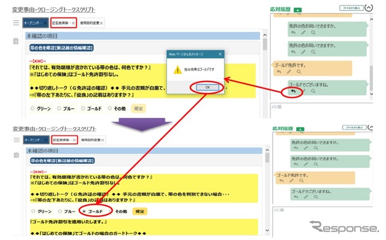
Task: Magnifier of second 免許の色お伺いできますか。 lower history
Action: click(316, 164)
